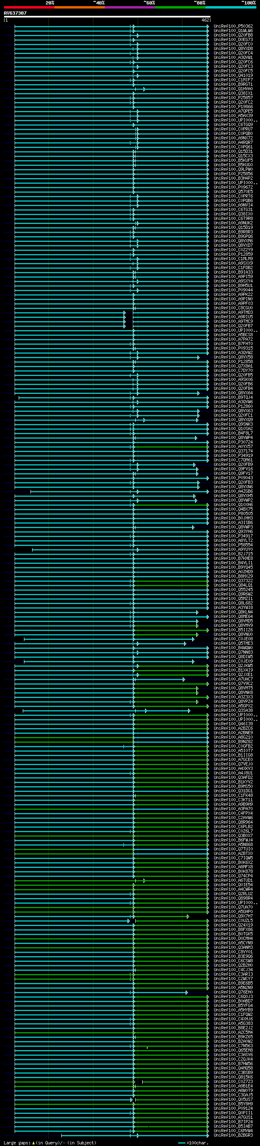
Task: Click the green ~80% identity legend bar
Action: pos(180,7)
